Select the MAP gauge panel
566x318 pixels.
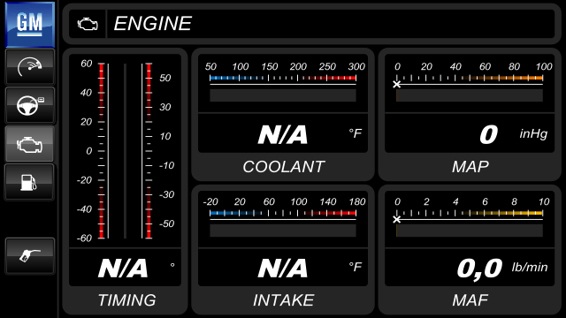470,115
